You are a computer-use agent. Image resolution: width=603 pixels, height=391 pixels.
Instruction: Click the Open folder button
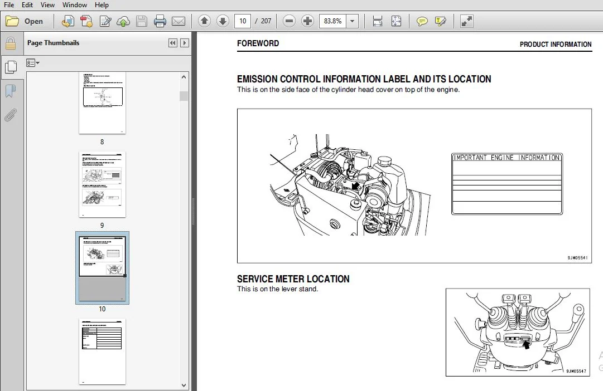click(x=25, y=21)
